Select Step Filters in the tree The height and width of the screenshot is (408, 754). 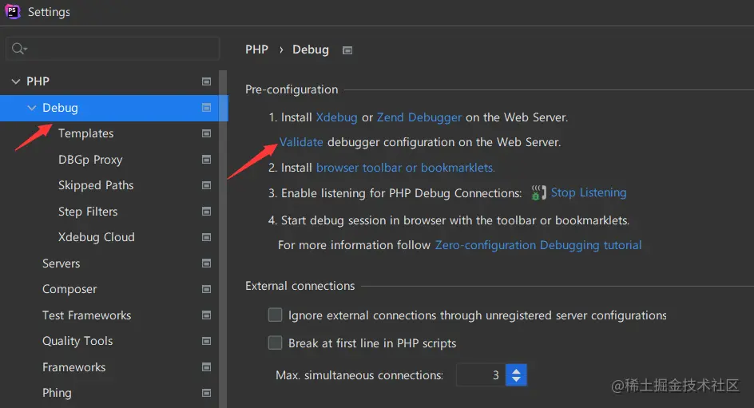click(x=88, y=212)
